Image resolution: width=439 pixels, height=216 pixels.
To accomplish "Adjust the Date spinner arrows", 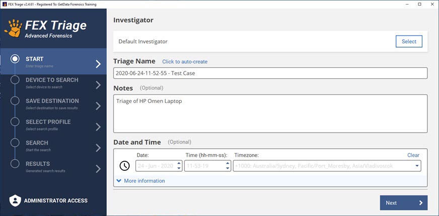I will 180,166.
